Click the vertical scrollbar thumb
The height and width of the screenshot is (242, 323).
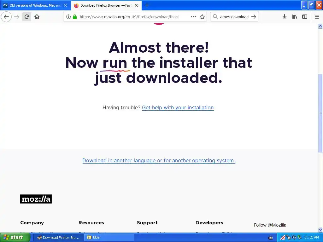(320, 113)
